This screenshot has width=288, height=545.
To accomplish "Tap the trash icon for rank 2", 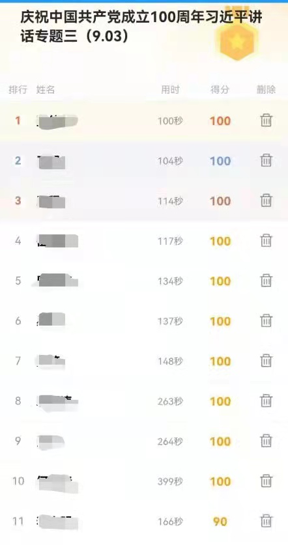I will point(266,160).
